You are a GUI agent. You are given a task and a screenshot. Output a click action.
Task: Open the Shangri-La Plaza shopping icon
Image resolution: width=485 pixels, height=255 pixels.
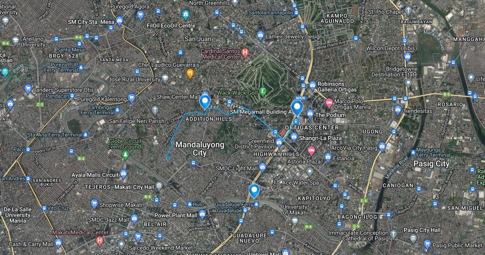[294, 137]
